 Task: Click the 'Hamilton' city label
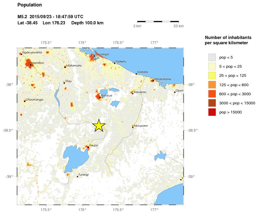(38, 63)
